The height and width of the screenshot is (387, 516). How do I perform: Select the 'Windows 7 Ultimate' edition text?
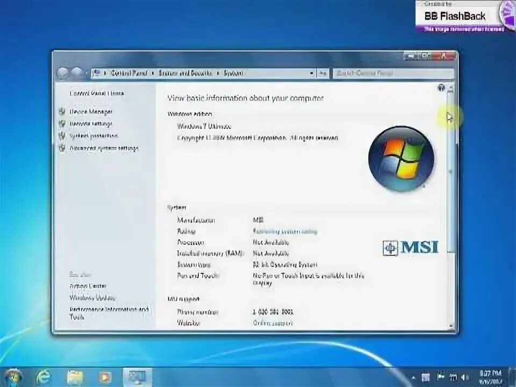204,126
